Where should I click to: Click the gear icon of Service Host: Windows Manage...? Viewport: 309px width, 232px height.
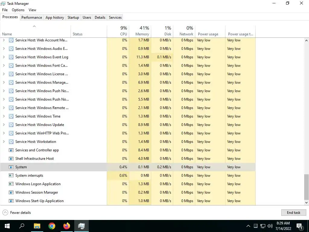[x=11, y=82]
